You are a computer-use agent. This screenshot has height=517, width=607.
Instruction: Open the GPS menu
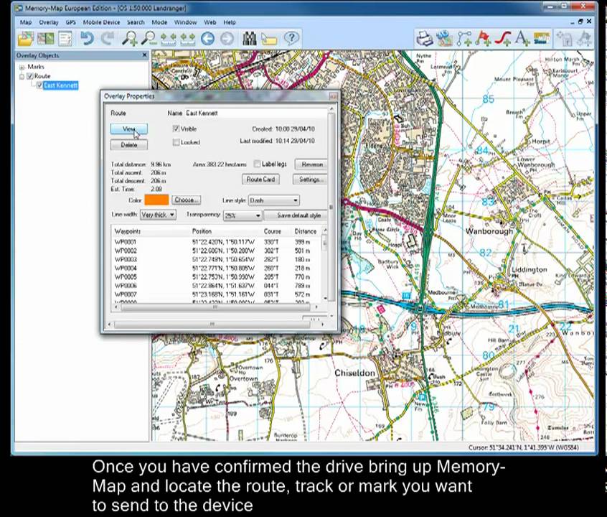(x=71, y=22)
